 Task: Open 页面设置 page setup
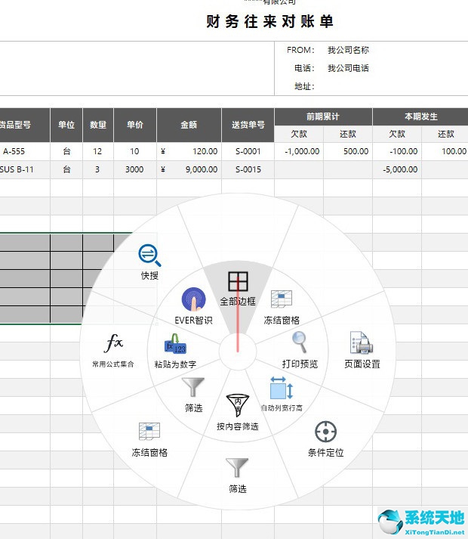[x=362, y=350]
